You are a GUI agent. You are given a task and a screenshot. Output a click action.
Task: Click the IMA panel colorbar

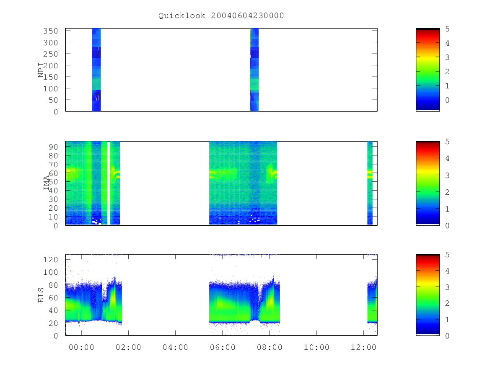428,183
